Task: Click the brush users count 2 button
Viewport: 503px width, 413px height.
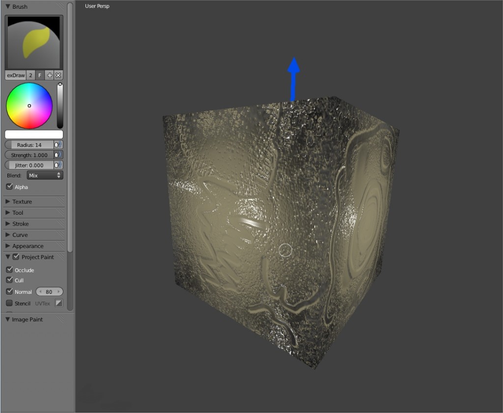Action: (30, 75)
